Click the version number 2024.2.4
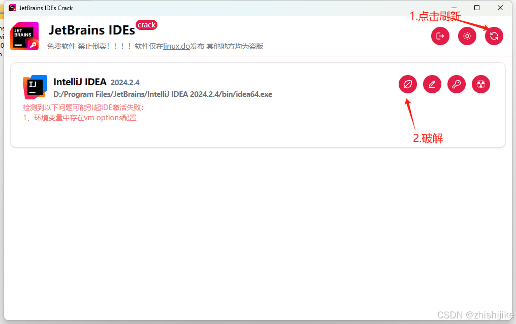Screen dimensions: 516x324 pos(125,83)
